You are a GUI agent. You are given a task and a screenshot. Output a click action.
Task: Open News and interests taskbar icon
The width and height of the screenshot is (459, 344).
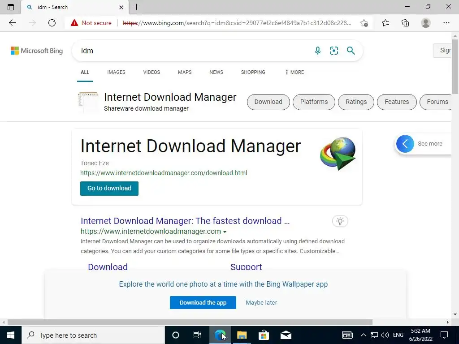347,335
